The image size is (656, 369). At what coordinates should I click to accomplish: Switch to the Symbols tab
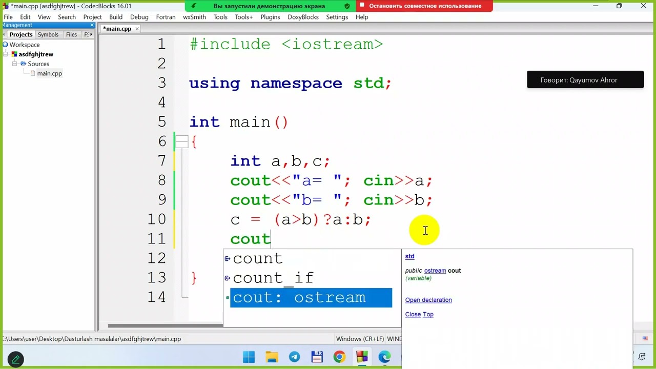pos(48,34)
